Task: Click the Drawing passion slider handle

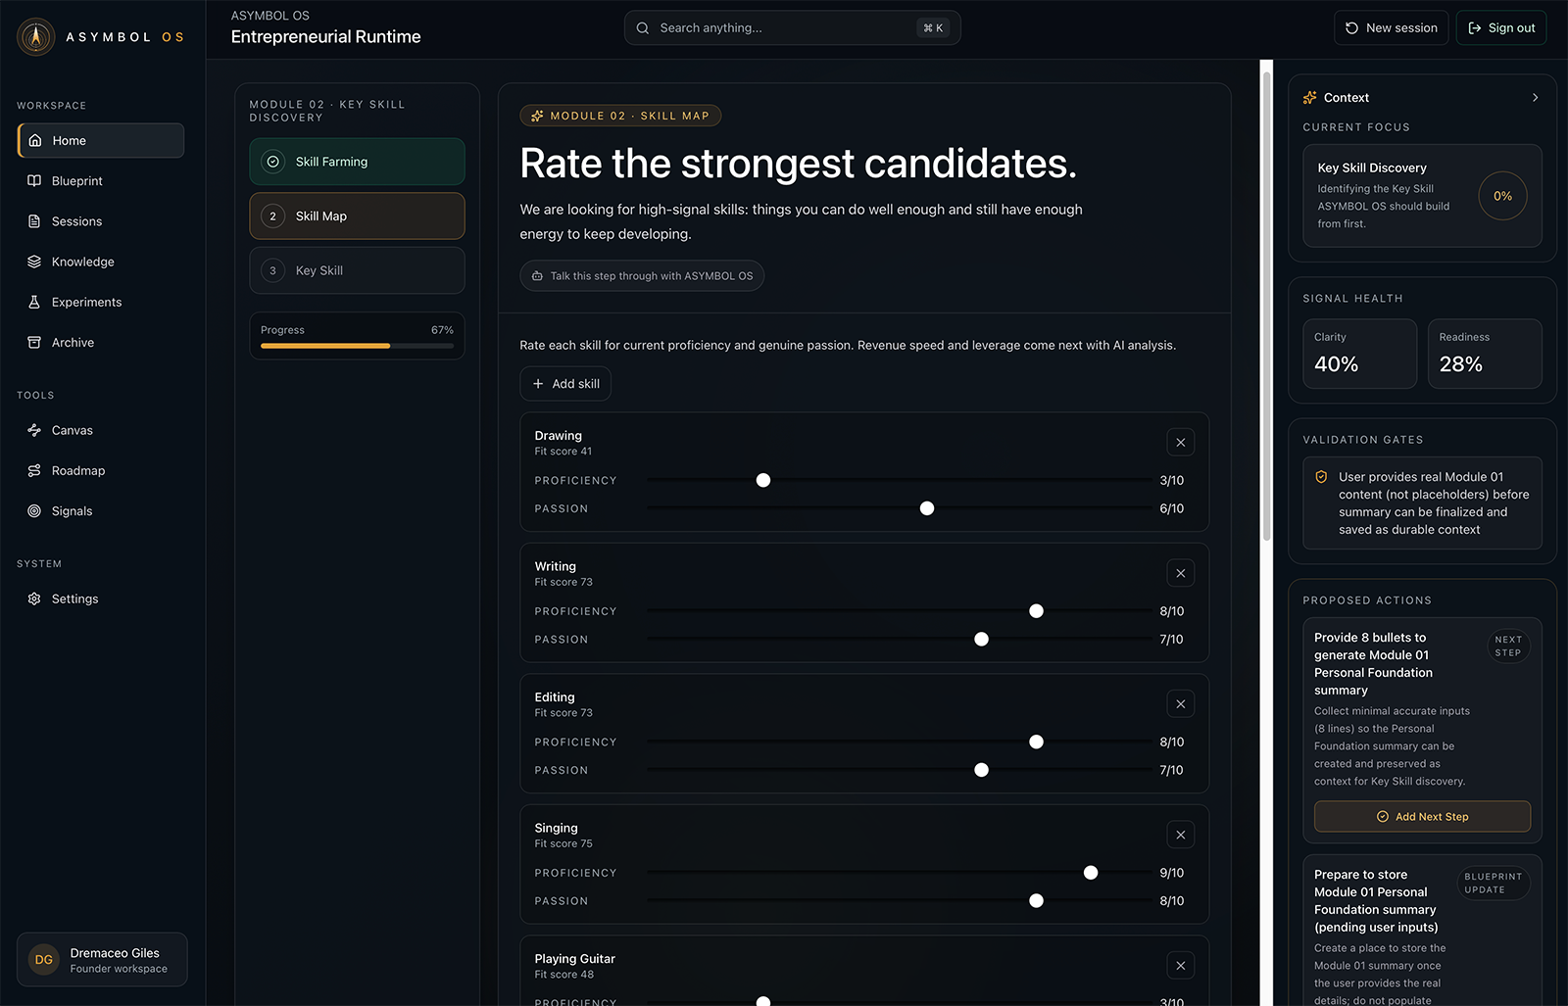Action: pyautogui.click(x=927, y=508)
